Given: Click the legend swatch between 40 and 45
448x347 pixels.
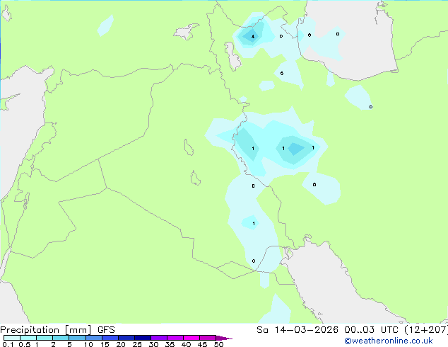Looking at the screenshot, I should pos(191,338).
